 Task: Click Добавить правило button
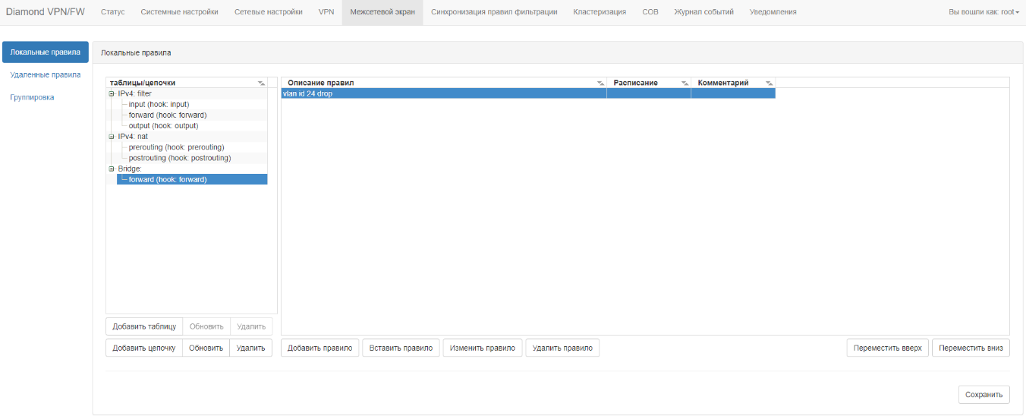pyautogui.click(x=319, y=348)
